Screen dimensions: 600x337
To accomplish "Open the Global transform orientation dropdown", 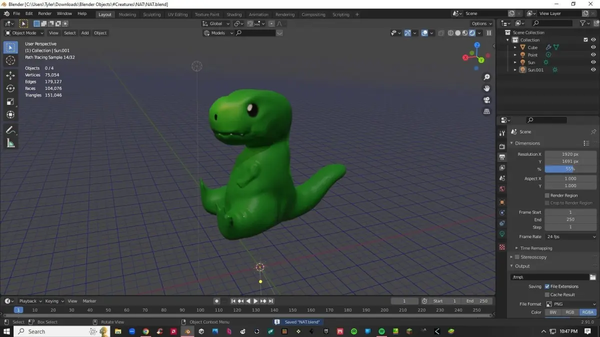I will pyautogui.click(x=216, y=23).
